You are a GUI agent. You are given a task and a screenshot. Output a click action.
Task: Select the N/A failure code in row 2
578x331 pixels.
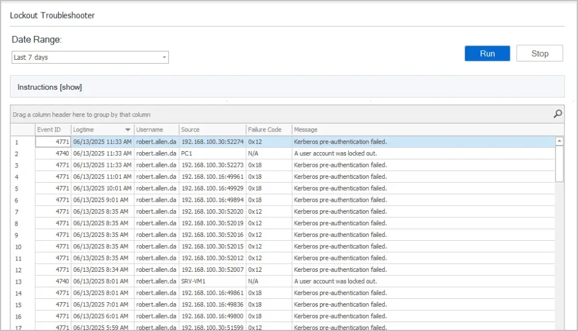269,153
